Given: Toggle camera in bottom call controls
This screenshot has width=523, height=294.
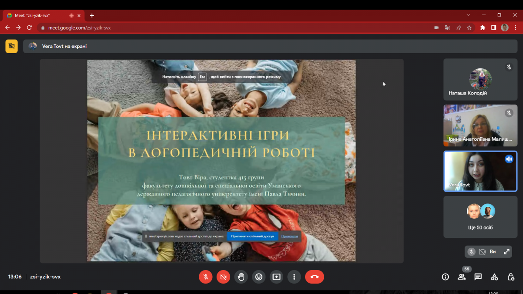Looking at the screenshot, I should tap(223, 277).
